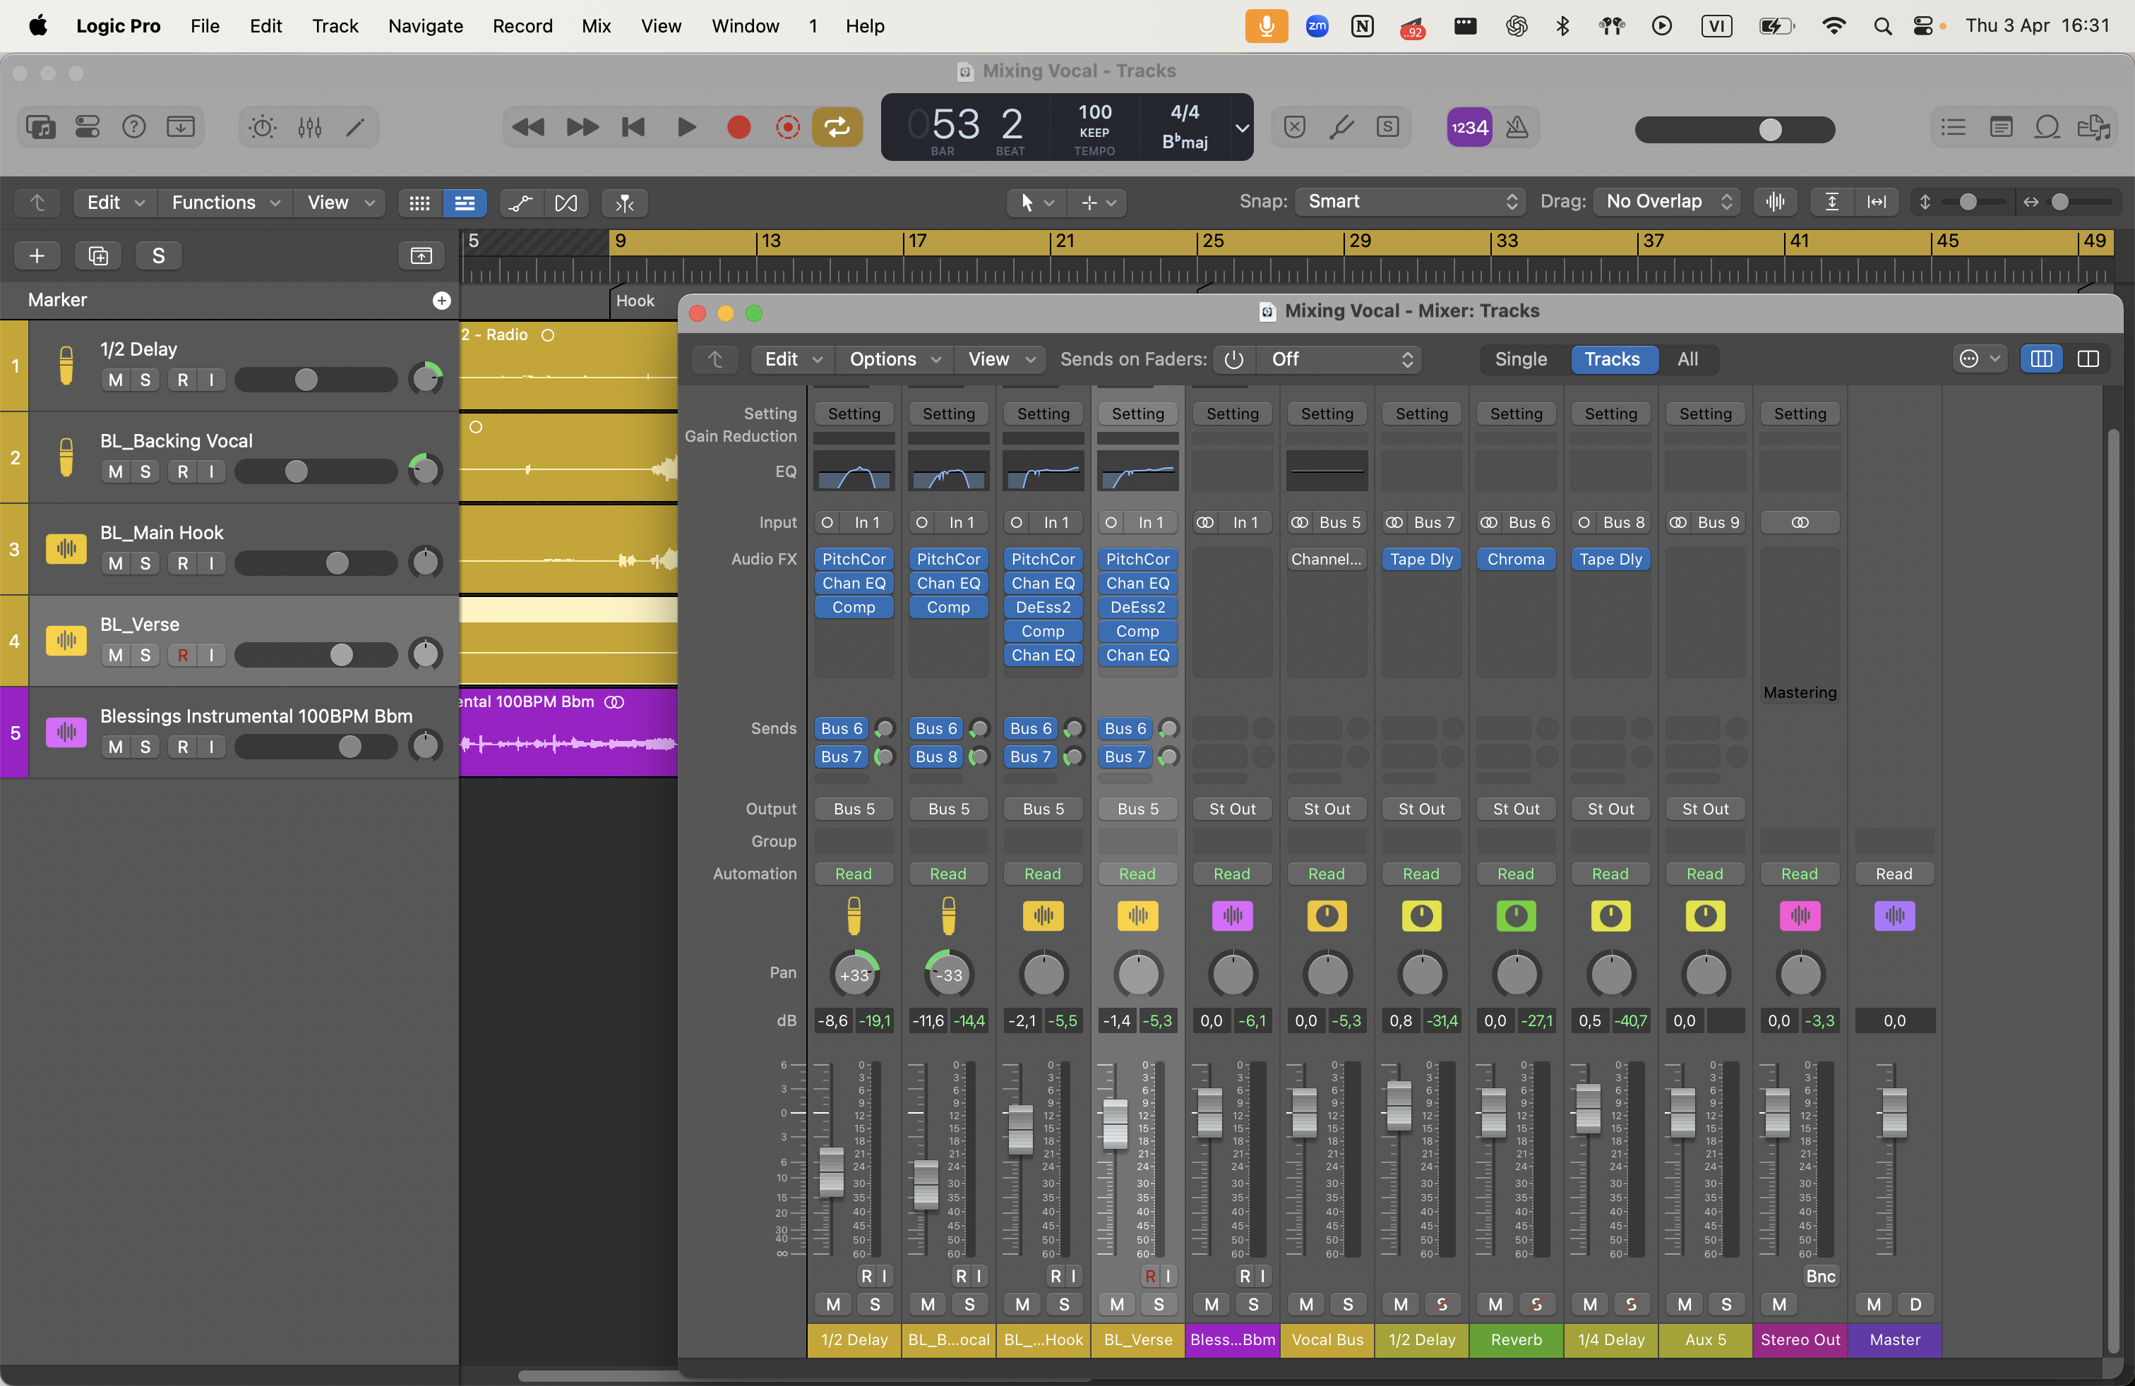Viewport: 2135px width, 1386px height.
Task: Rewind playback with double-left arrows
Action: tap(528, 127)
